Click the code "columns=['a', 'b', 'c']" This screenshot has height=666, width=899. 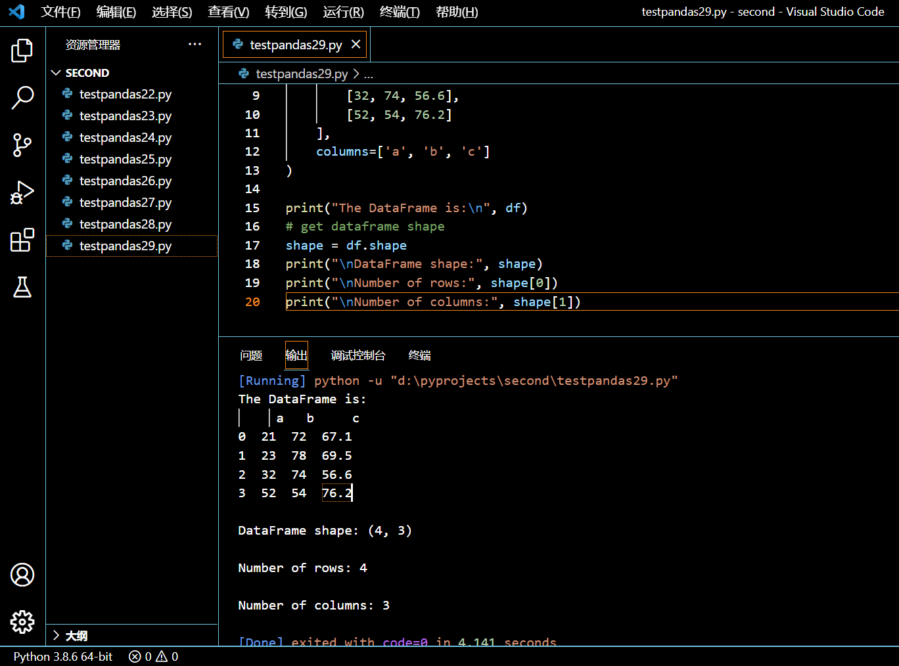point(403,151)
